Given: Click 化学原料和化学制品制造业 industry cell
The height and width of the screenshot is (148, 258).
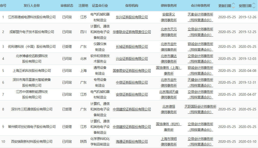Looking at the screenshot, I should point(100,141).
